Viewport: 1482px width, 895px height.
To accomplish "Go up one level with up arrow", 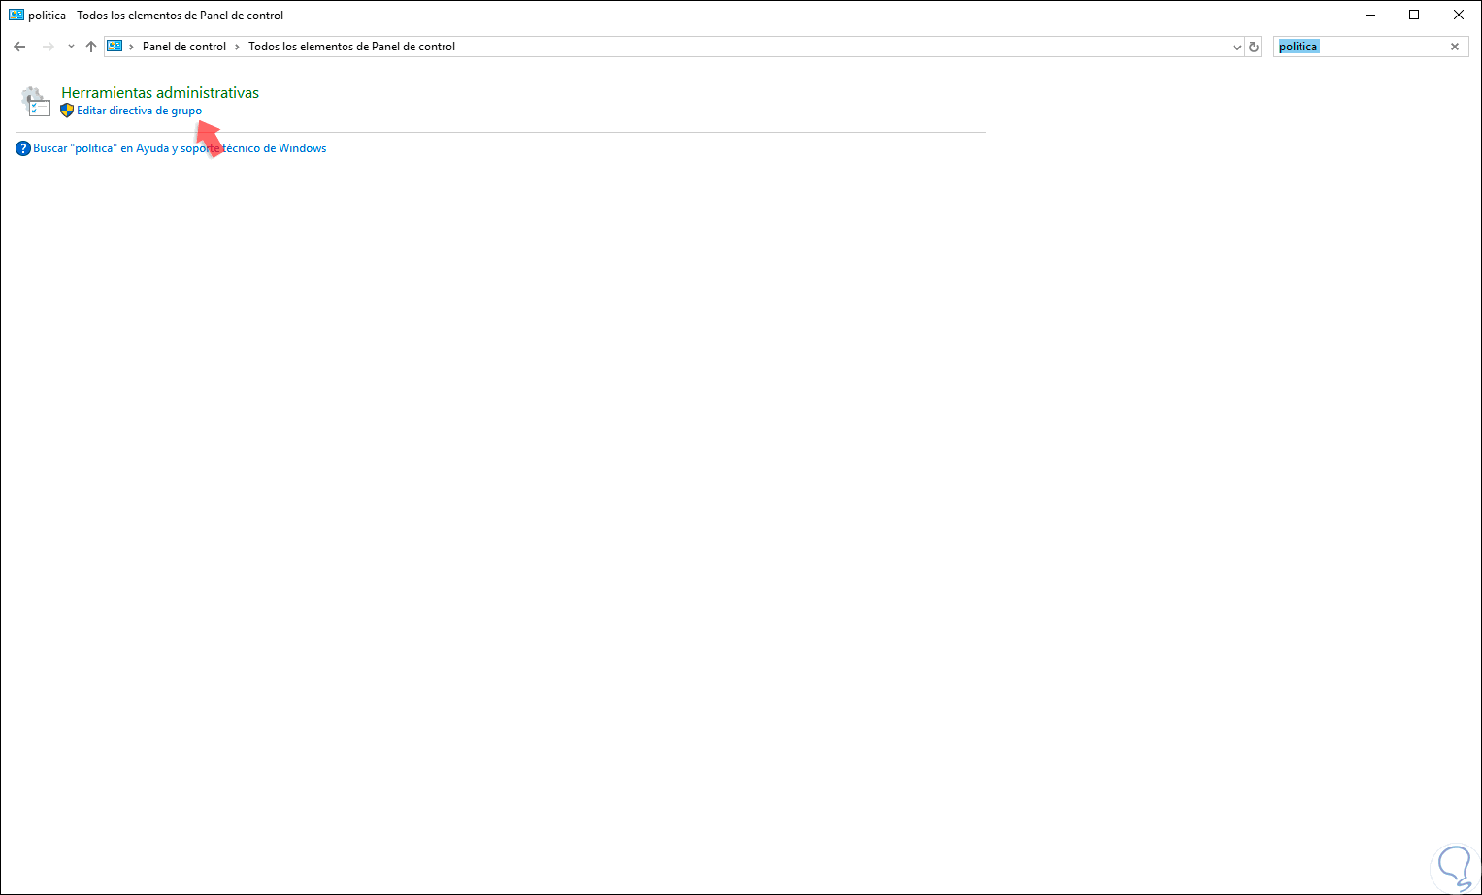I will [x=91, y=47].
